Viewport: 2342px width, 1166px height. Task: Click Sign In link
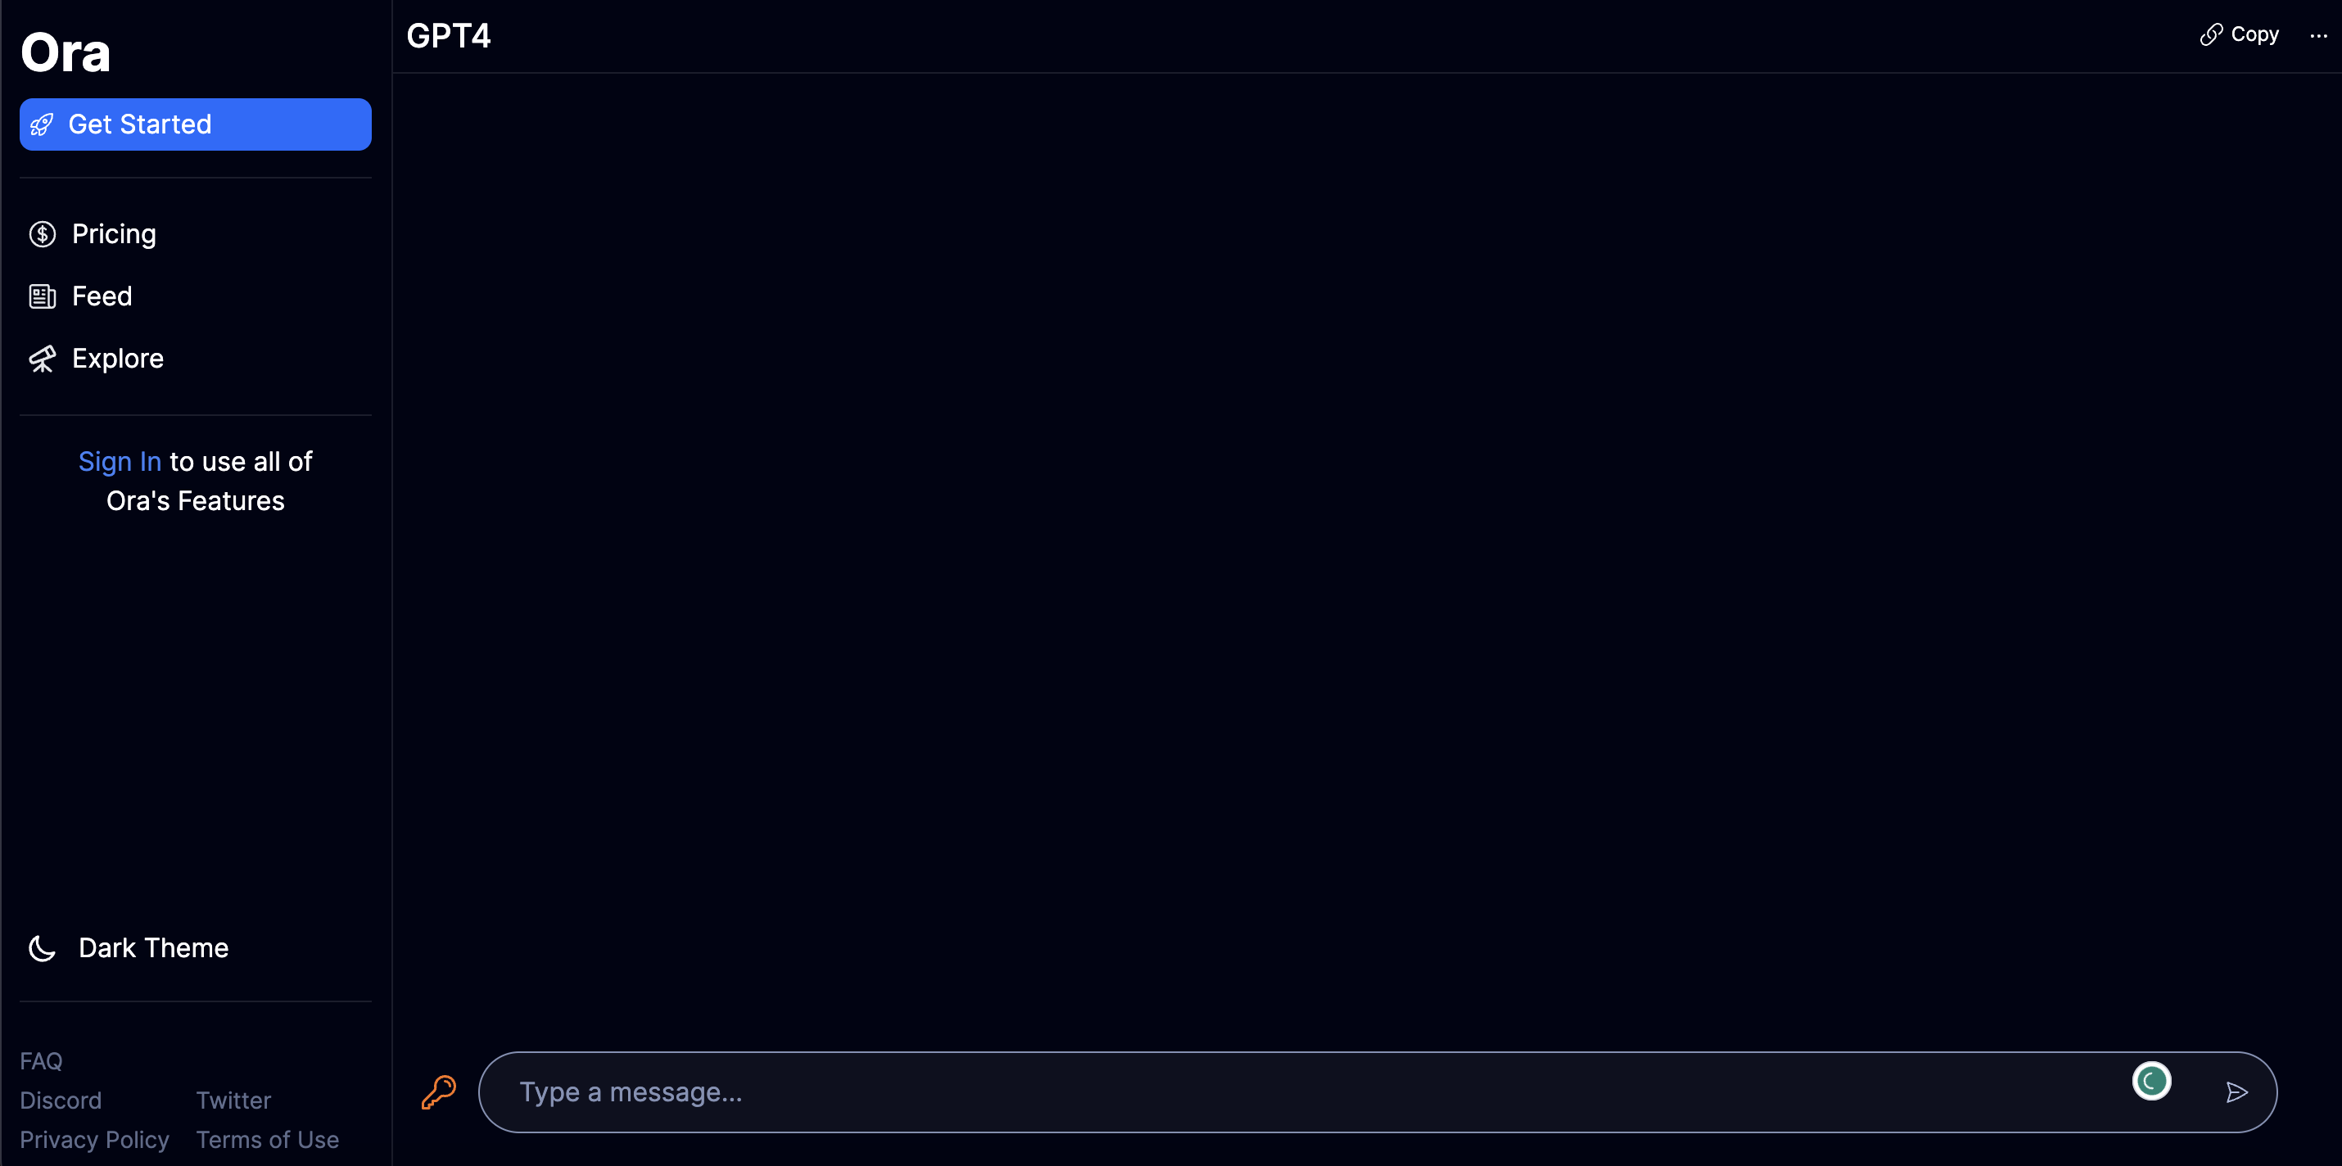[120, 461]
